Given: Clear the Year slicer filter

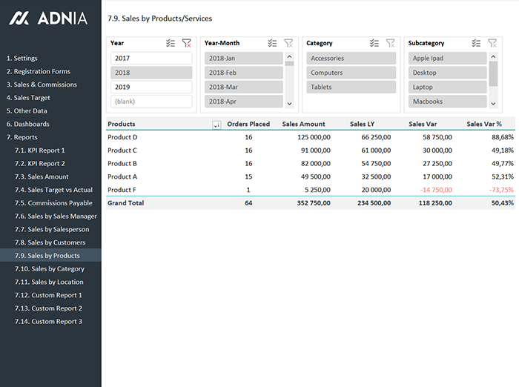Looking at the screenshot, I should click(187, 44).
